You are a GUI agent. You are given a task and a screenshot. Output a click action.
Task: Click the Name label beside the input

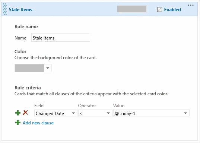pyautogui.click(x=20, y=38)
